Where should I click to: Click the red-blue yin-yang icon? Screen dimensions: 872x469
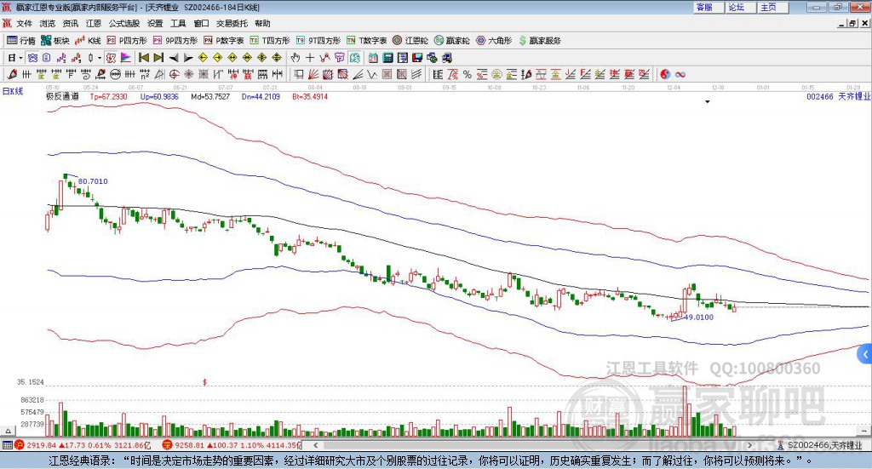(665, 74)
